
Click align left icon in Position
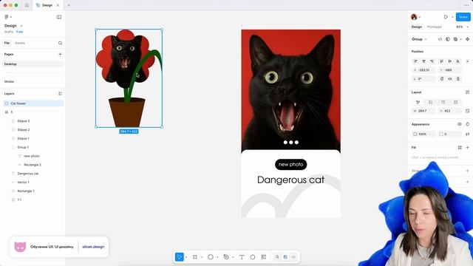tap(415, 61)
